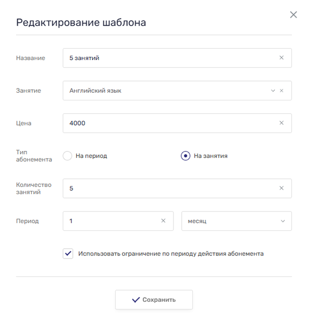Click the checkmark icon on Сохранить
Image resolution: width=309 pixels, height=324 pixels.
point(136,300)
